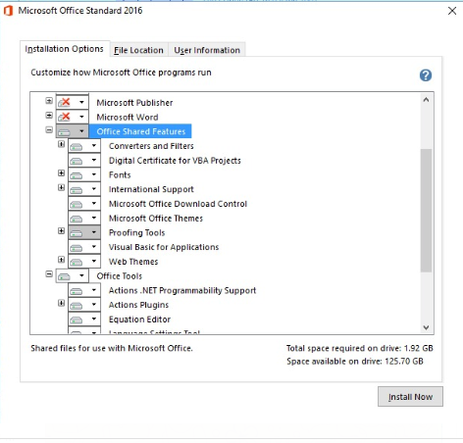
Task: Open install-state dropdown for Digital Certificate for VBA Projects
Action: click(x=84, y=160)
